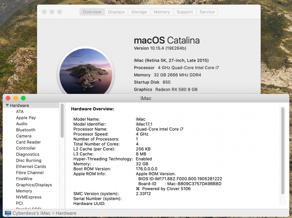The width and height of the screenshot is (292, 218).
Task: Click the Hardware Overview pane scrollbar
Action: 283,151
